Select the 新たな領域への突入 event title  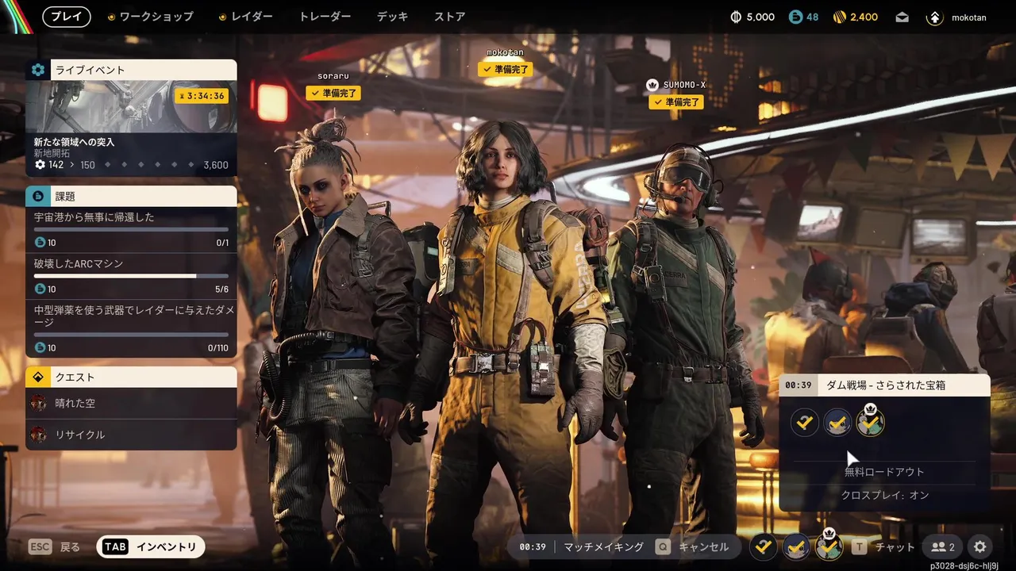74,141
